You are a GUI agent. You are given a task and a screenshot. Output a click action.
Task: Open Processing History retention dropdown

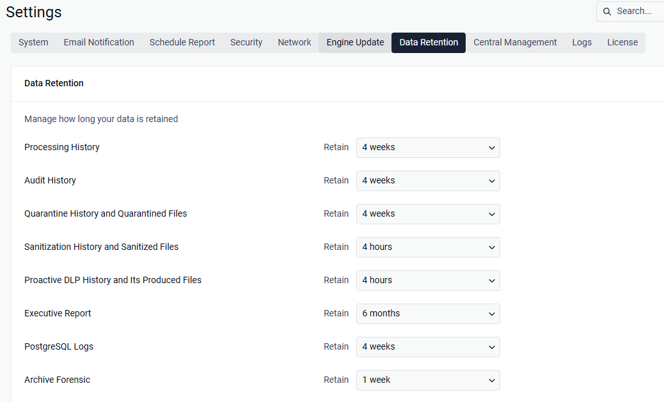click(x=428, y=147)
